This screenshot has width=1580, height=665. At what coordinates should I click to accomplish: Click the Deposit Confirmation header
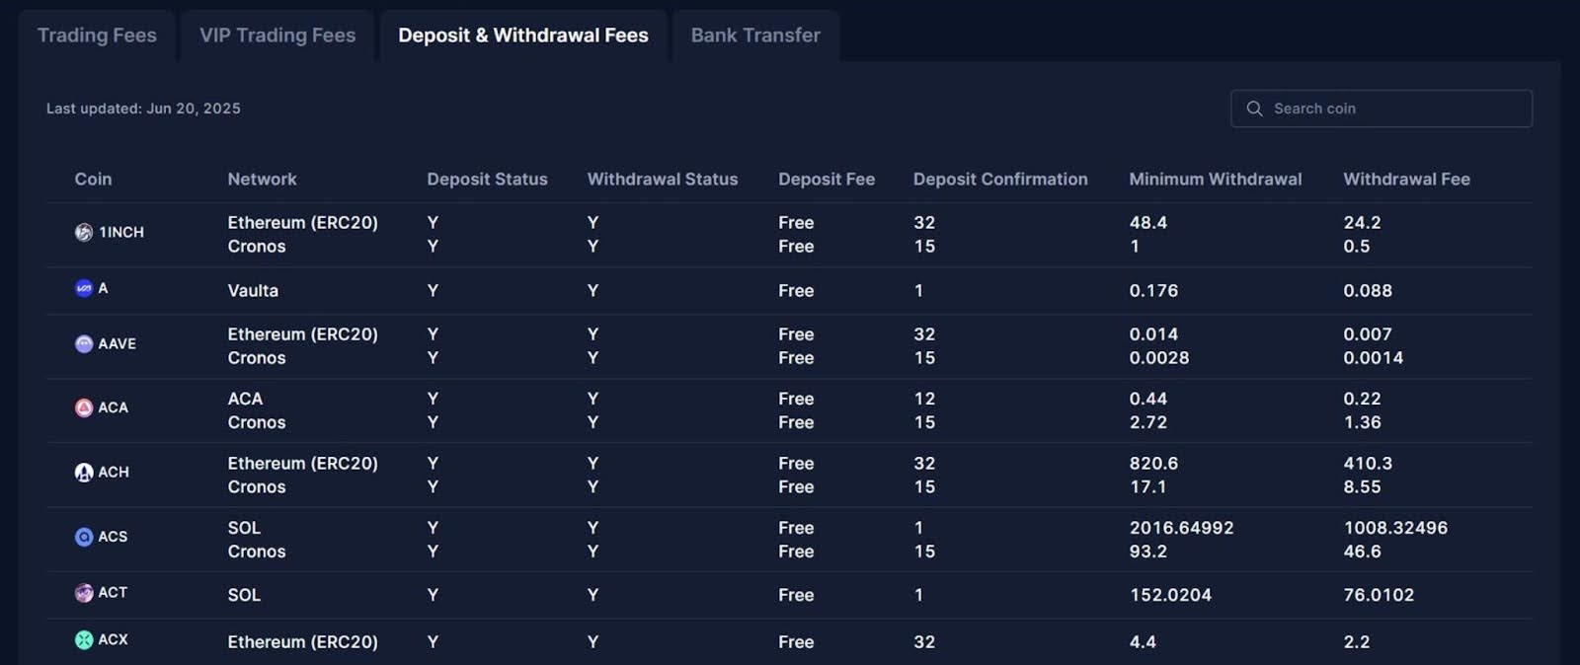click(x=1000, y=179)
